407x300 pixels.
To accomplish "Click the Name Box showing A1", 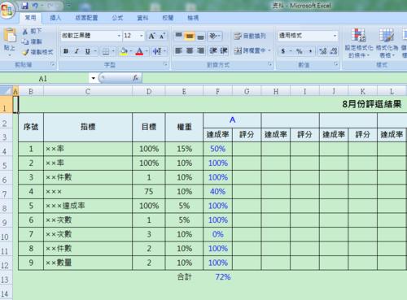I will 43,79.
